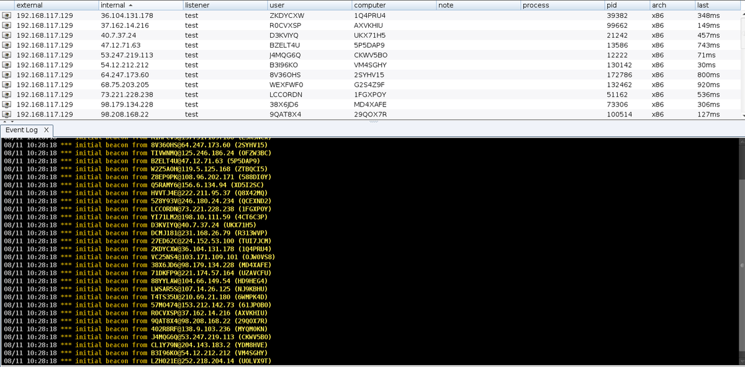Select log entry from W2Z5A0H@119.5.125.168
Viewport: 745px width, 367px height.
tap(135, 169)
